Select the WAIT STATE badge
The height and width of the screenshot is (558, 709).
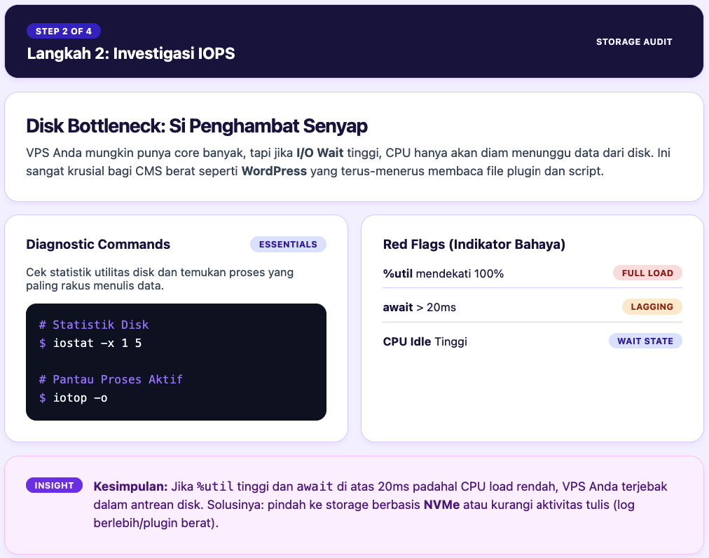point(645,341)
